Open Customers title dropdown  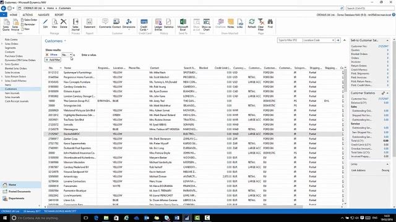coord(65,41)
